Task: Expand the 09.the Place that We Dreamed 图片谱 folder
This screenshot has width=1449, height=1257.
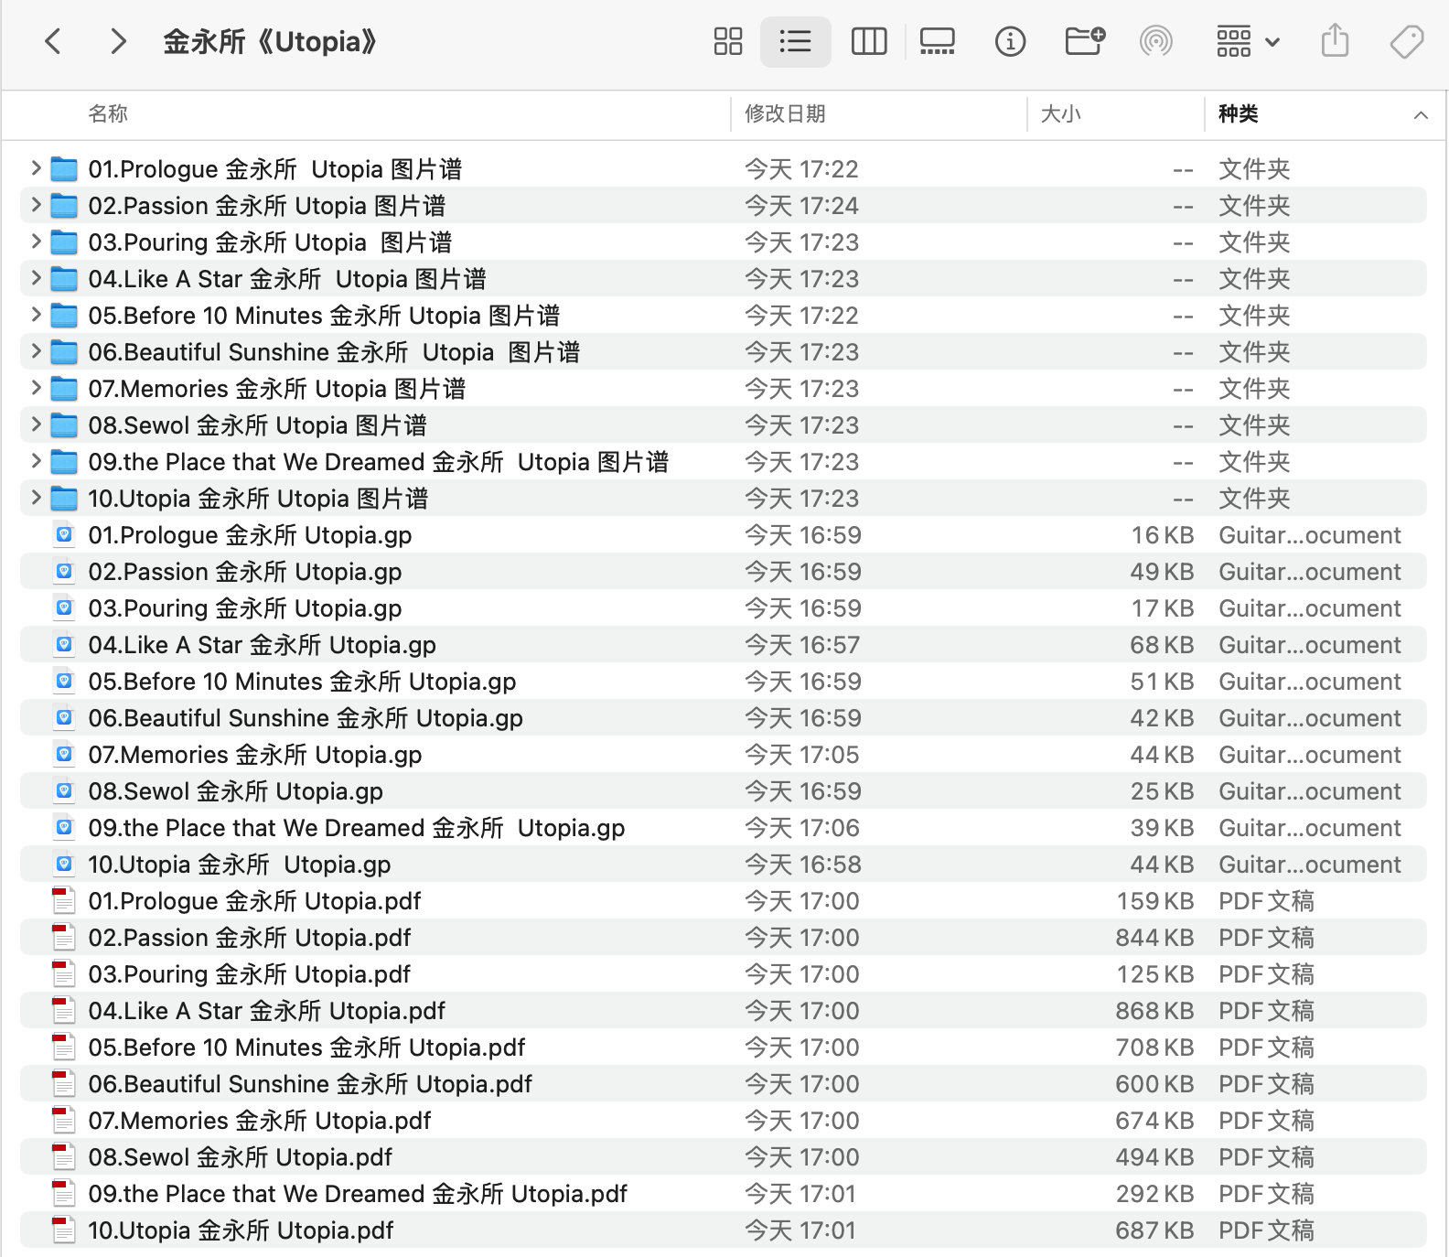Action: point(36,461)
